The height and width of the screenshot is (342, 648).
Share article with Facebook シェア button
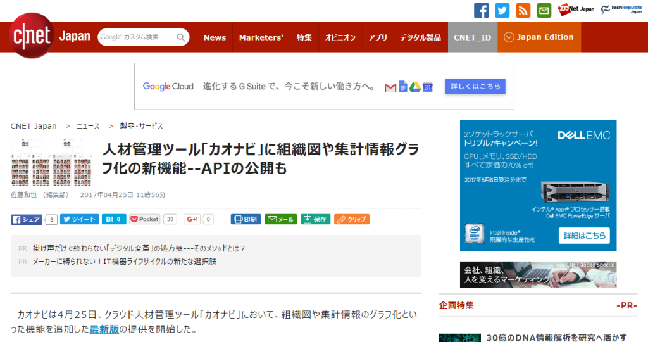(x=27, y=219)
